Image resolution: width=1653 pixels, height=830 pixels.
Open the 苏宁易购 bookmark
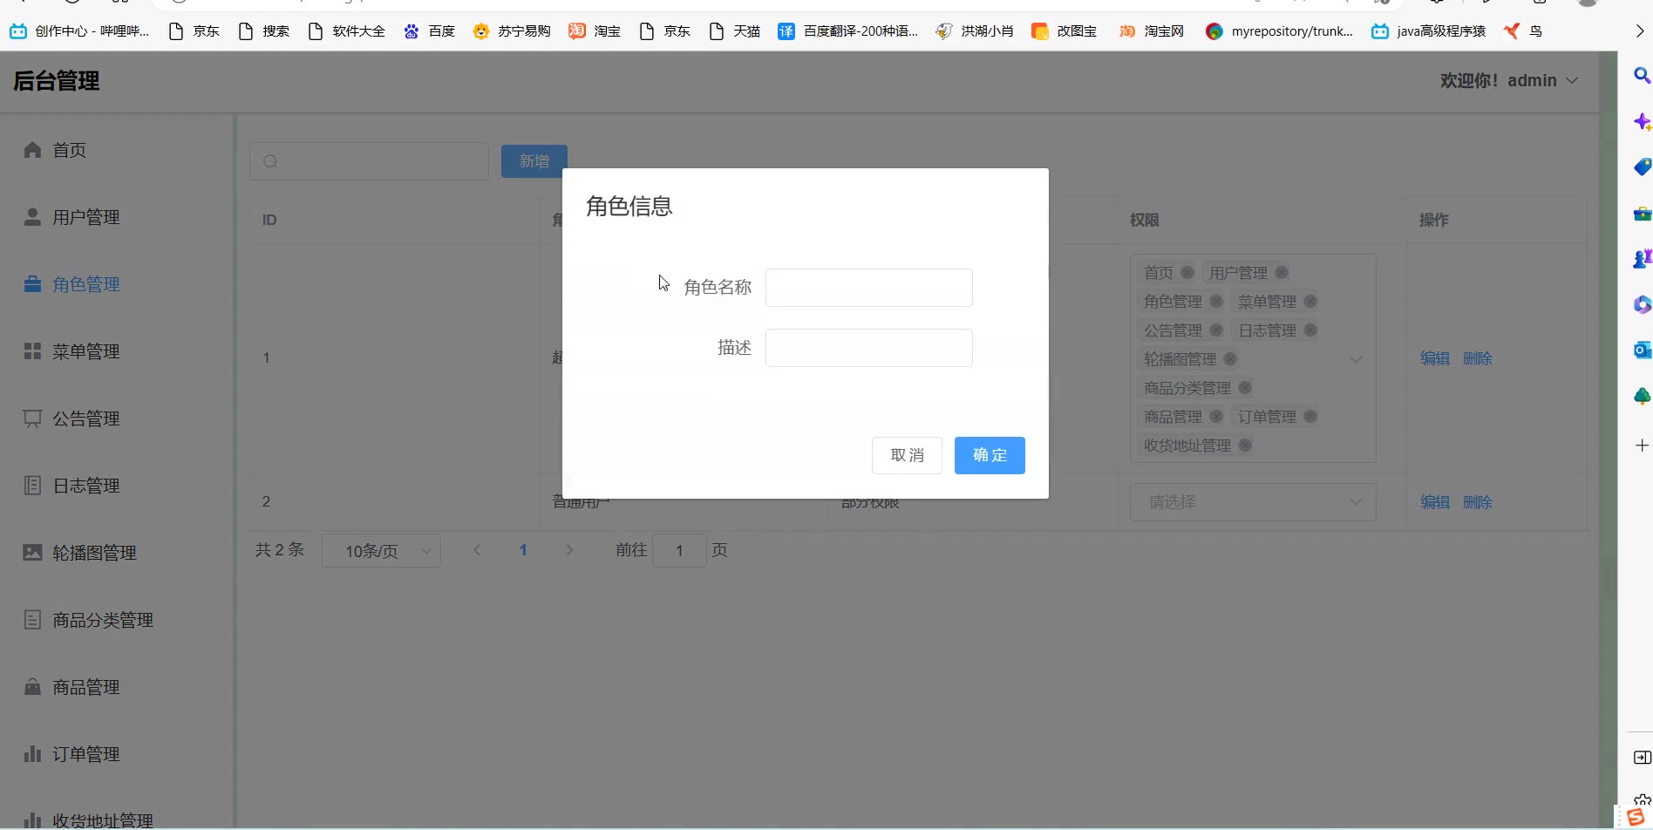512,31
